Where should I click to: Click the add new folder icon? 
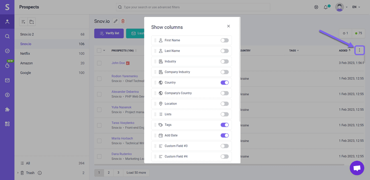[x=32, y=22]
